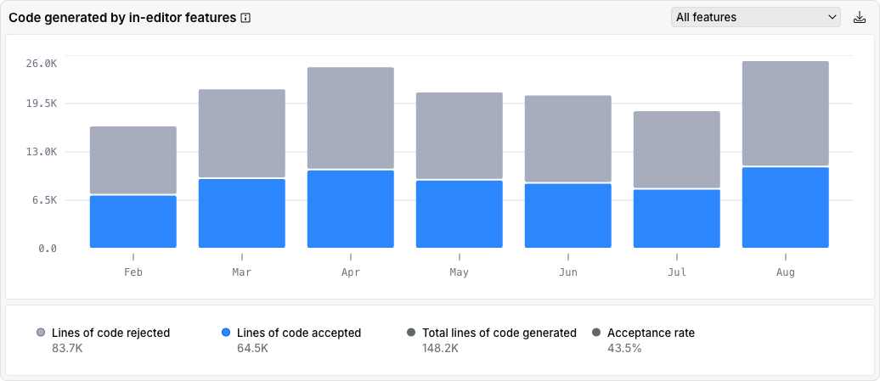Viewport: 880px width, 381px height.
Task: Click the Aug axis label
Action: pyautogui.click(x=786, y=272)
